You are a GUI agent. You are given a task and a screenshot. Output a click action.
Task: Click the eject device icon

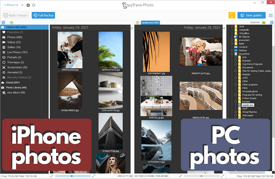pyautogui.click(x=28, y=5)
